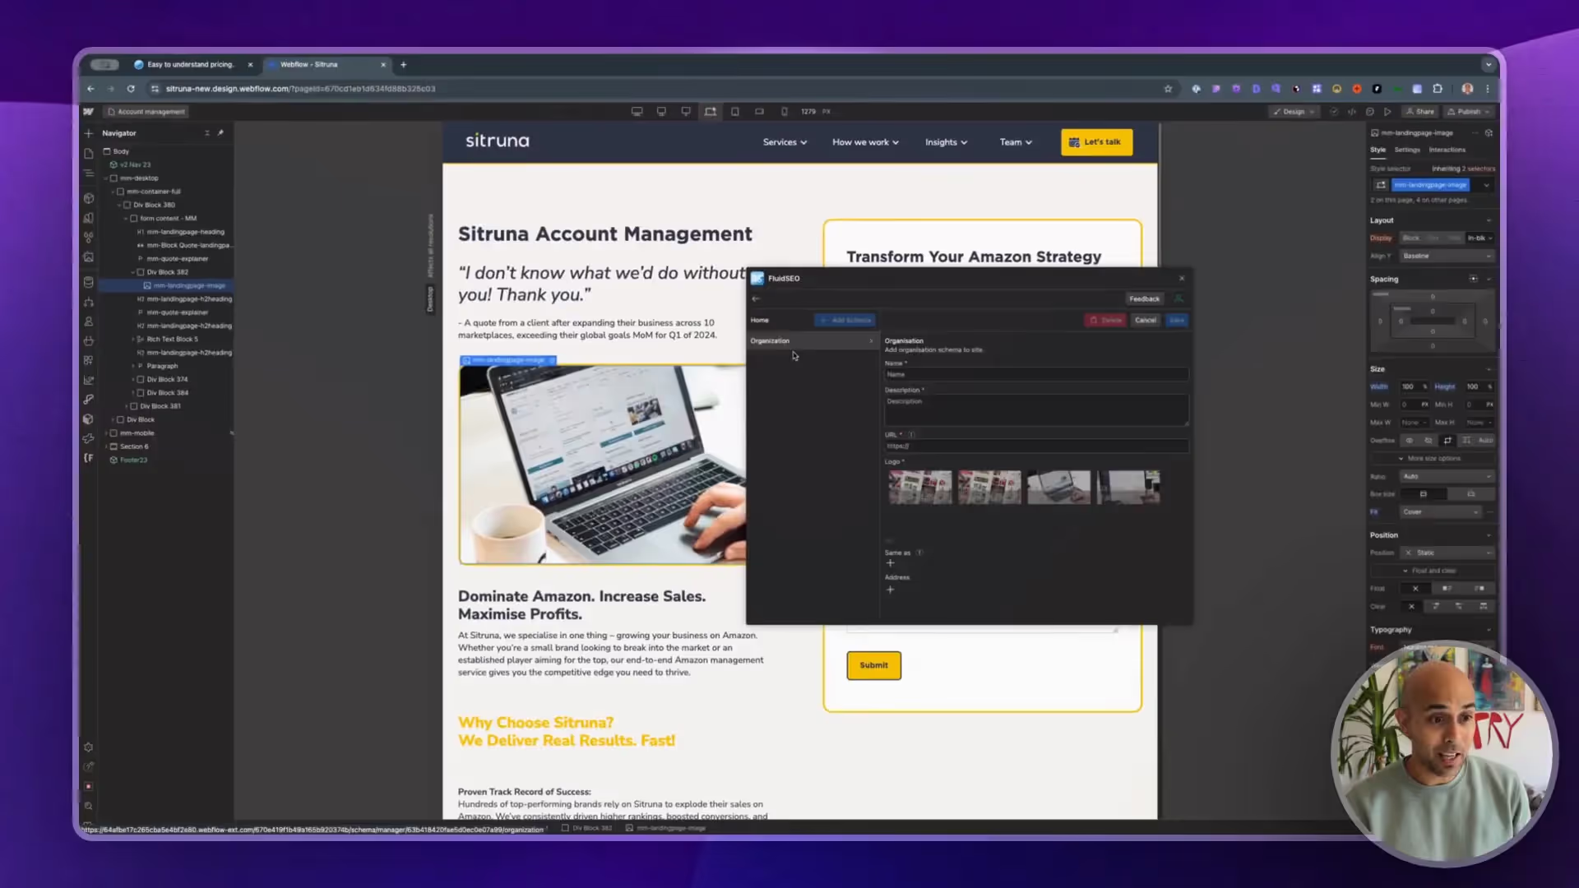Click Cancel in FluidSEO panel
Screen dimensions: 1579x888
coord(1146,321)
